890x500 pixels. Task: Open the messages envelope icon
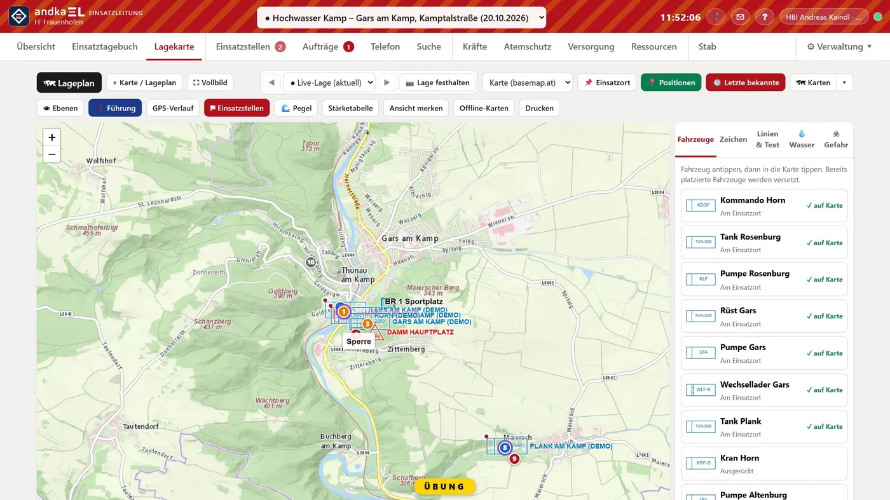740,17
